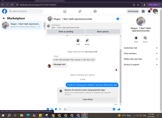This screenshot has height=118, width=162.
Task: Click Search Facebook field
Action: (x=26, y=11)
